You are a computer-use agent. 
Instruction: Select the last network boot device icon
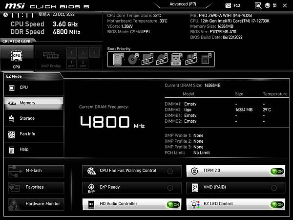[206, 59]
